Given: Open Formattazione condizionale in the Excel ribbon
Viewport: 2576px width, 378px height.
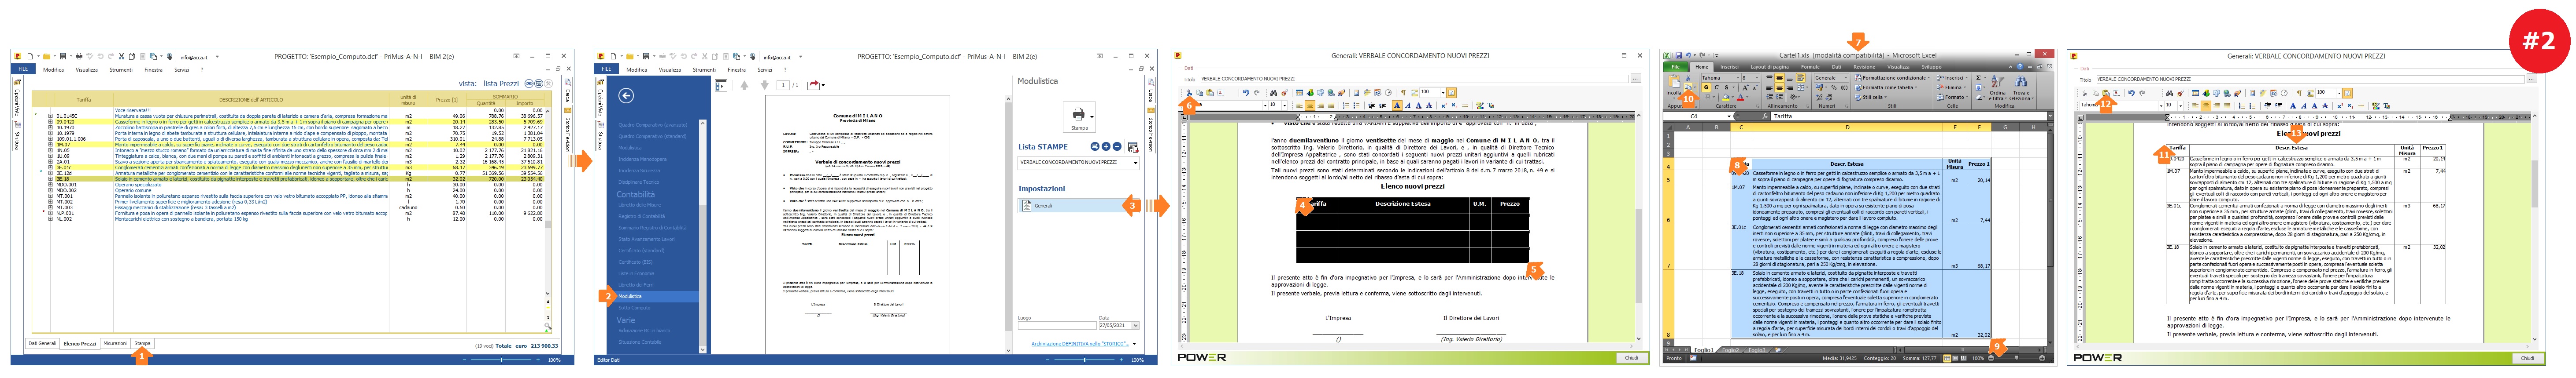Looking at the screenshot, I should pyautogui.click(x=1892, y=78).
